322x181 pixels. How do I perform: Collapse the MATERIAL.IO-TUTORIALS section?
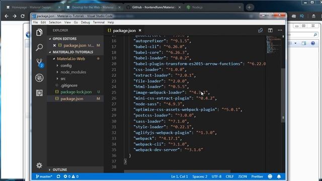(x=75, y=52)
